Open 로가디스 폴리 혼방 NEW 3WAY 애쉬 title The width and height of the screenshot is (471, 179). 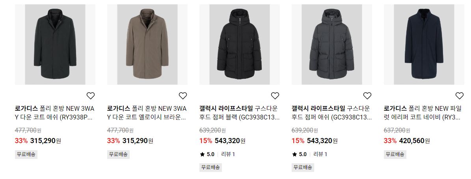pyautogui.click(x=55, y=113)
